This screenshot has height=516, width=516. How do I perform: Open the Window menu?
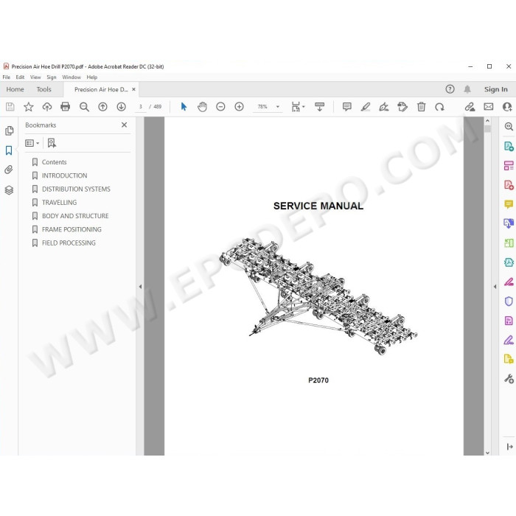[72, 77]
